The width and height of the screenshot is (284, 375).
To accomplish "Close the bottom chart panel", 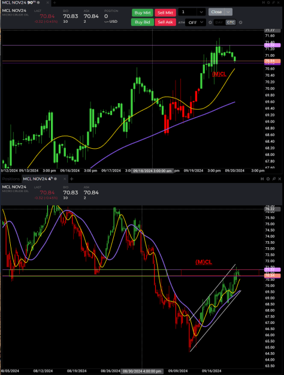I will pos(279,179).
